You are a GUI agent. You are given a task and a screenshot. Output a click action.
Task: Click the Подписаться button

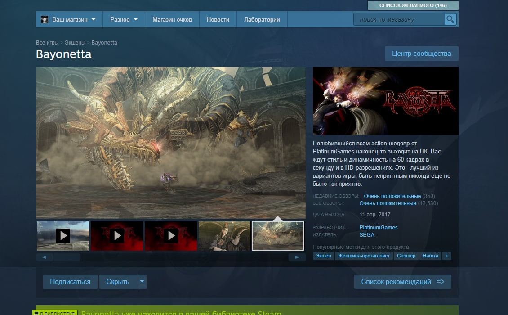click(70, 282)
